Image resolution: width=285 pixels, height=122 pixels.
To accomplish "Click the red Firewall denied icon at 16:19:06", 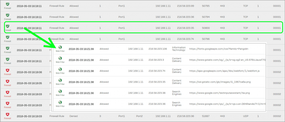I will coord(8,70).
